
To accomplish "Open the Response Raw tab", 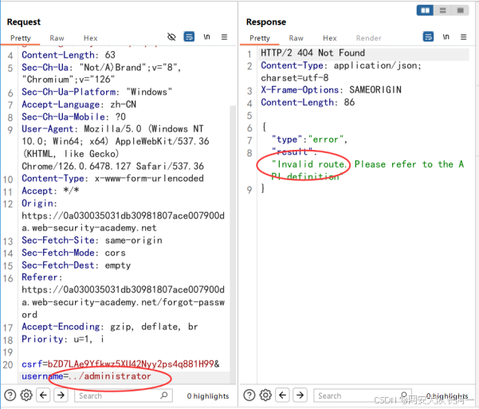I will (296, 37).
